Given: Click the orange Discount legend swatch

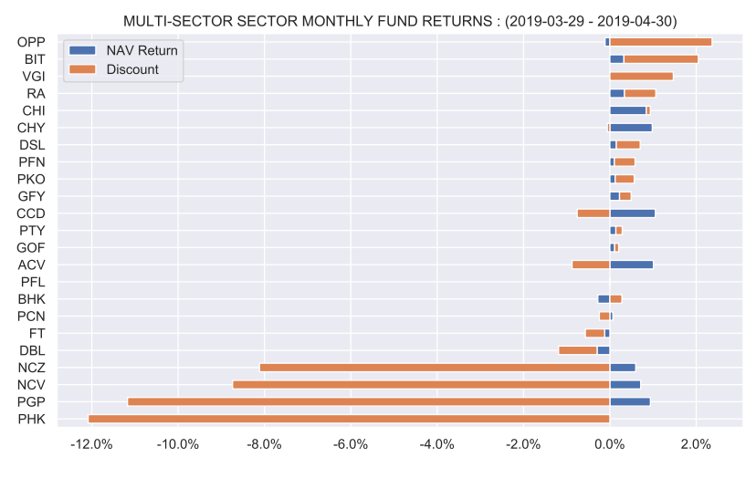Looking at the screenshot, I should pos(81,69).
